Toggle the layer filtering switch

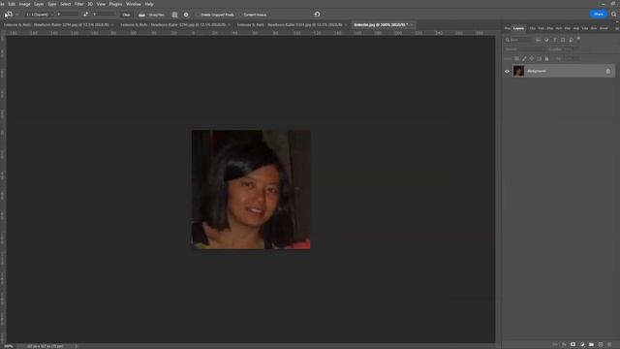578,39
